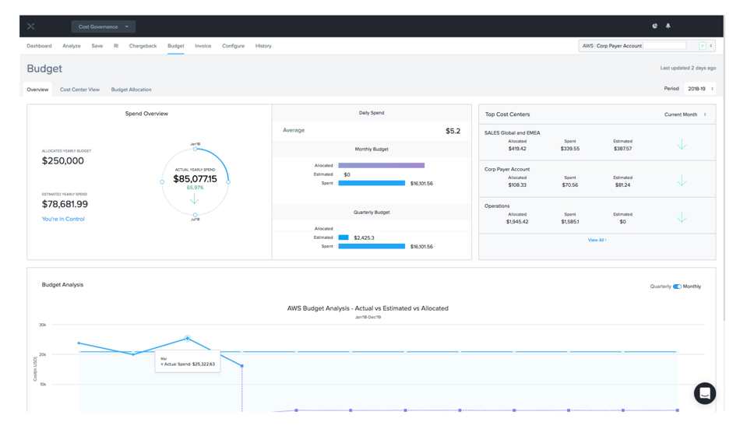Click the X logo icon in header
The height and width of the screenshot is (429, 740).
coord(31,26)
